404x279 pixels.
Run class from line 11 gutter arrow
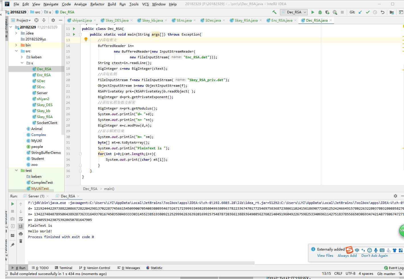click(74, 29)
